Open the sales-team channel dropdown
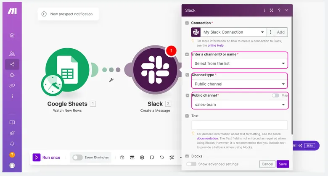 (240, 105)
